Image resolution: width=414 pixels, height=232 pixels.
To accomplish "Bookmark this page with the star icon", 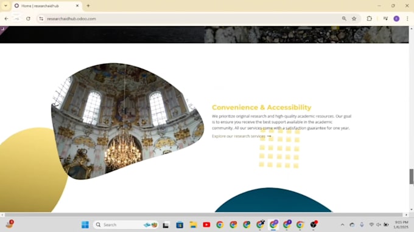I will click(x=354, y=19).
